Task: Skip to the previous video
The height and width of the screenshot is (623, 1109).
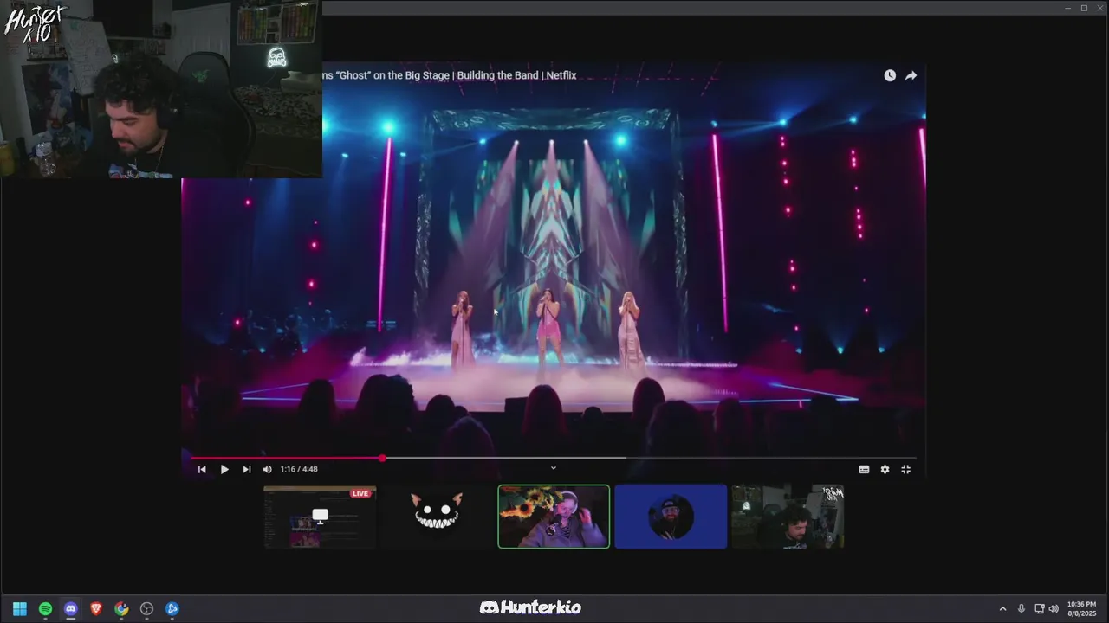Action: [202, 469]
